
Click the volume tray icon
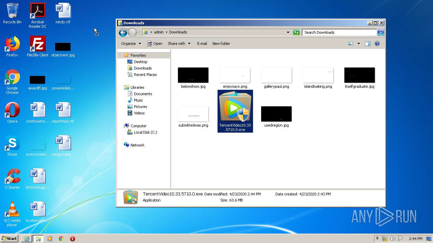[392, 239]
